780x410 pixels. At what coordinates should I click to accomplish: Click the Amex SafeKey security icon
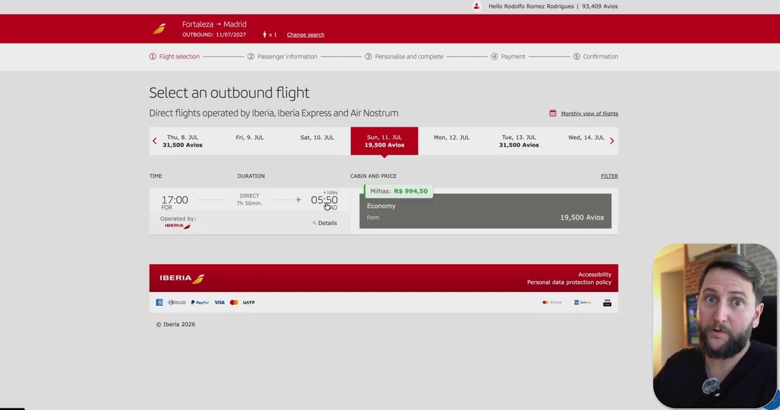(x=583, y=302)
